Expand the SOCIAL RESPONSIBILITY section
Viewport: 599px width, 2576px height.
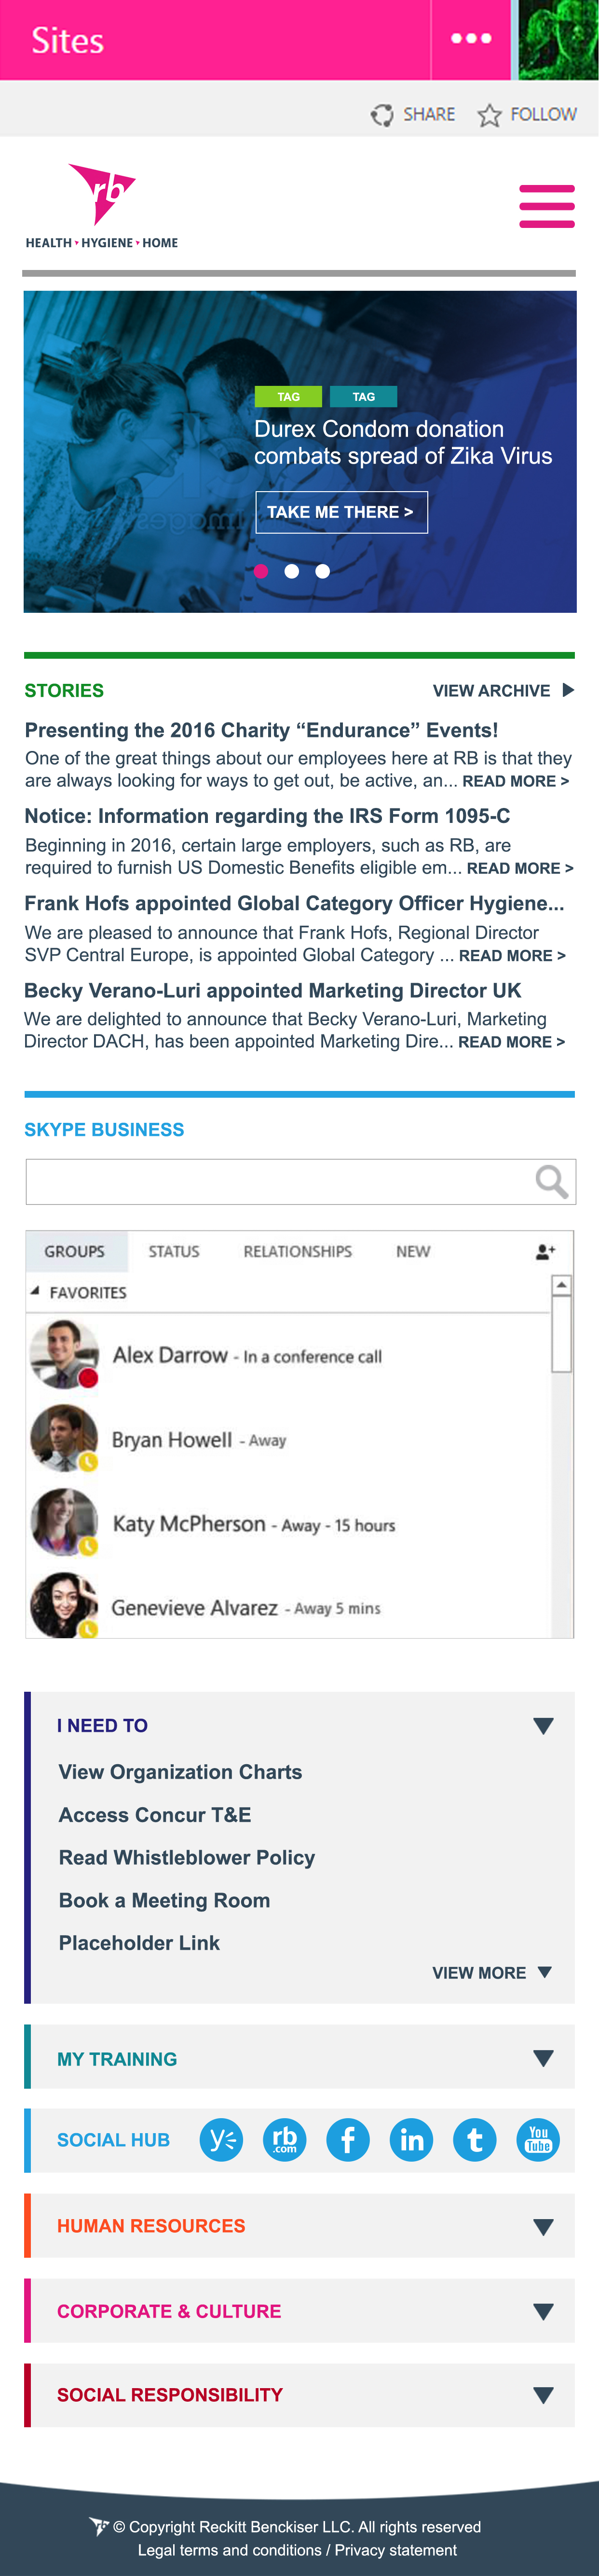click(x=543, y=2396)
